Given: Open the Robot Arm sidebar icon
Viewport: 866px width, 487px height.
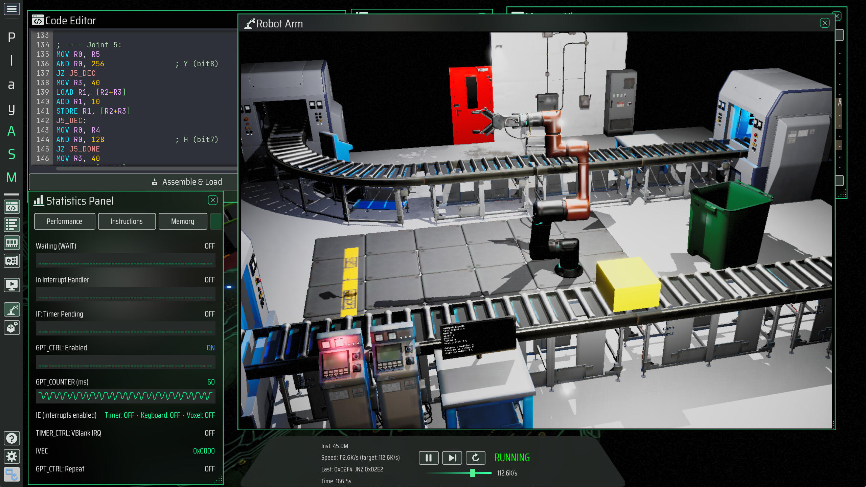Looking at the screenshot, I should 12,309.
